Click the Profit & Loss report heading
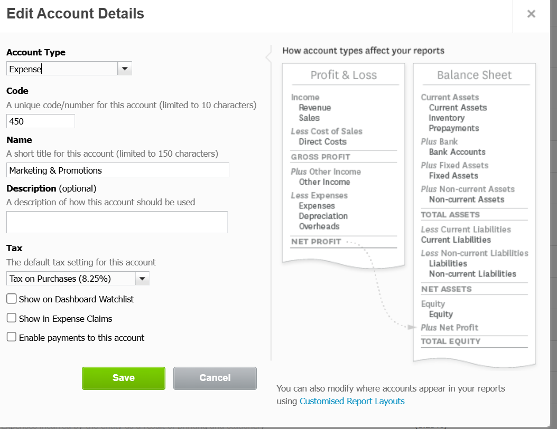 click(x=344, y=75)
